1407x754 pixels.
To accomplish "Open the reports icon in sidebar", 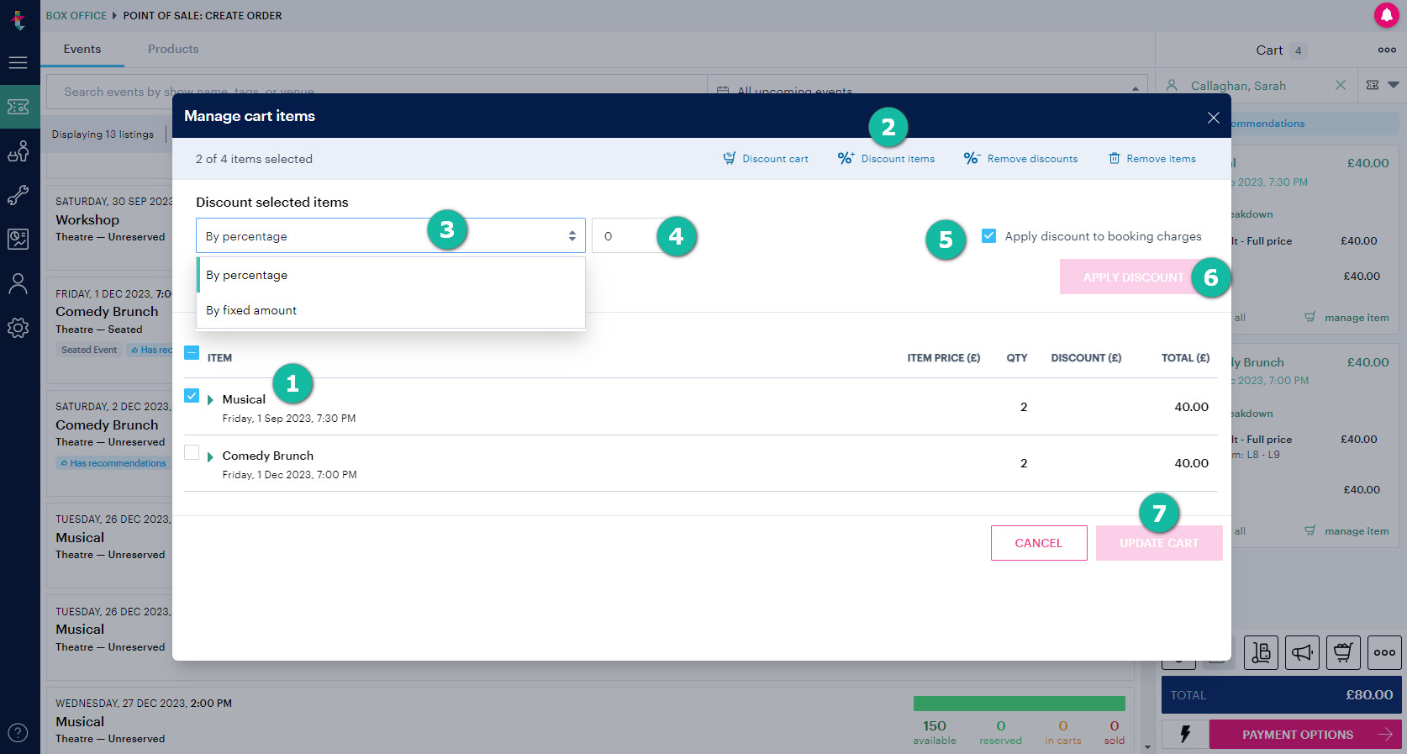I will pos(18,240).
